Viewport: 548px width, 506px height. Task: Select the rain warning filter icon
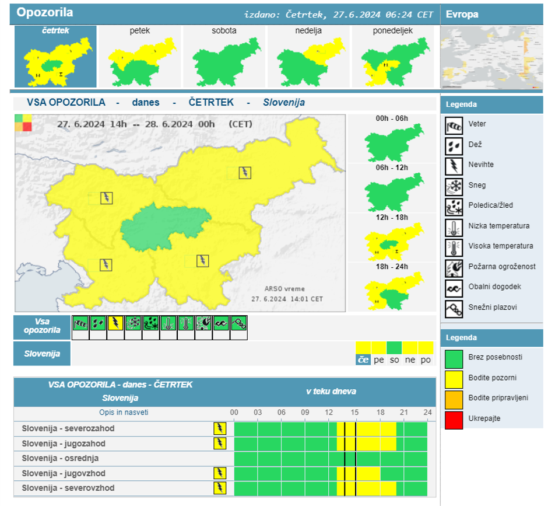tap(98, 323)
